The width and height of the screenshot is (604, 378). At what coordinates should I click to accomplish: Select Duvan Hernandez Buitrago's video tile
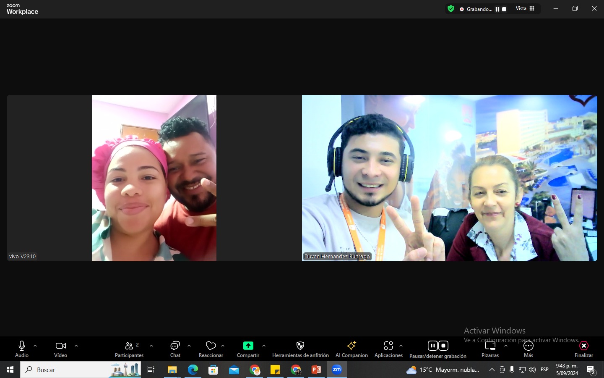click(449, 178)
